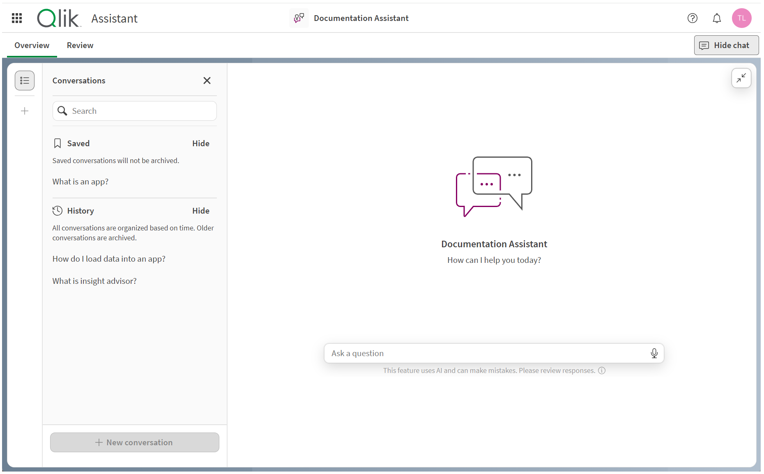
Task: Toggle the conversations list sidebar icon
Action: coord(25,81)
